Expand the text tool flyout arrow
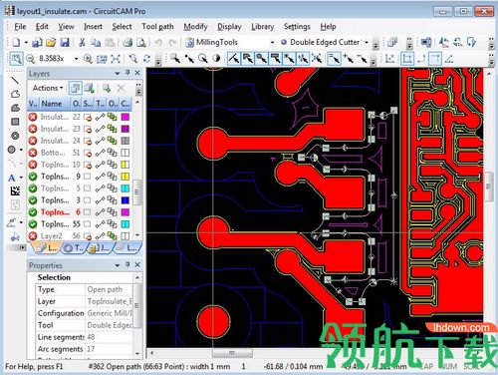The image size is (498, 375). 21,178
